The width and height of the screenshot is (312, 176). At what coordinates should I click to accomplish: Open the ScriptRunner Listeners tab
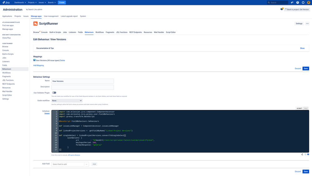72,32
